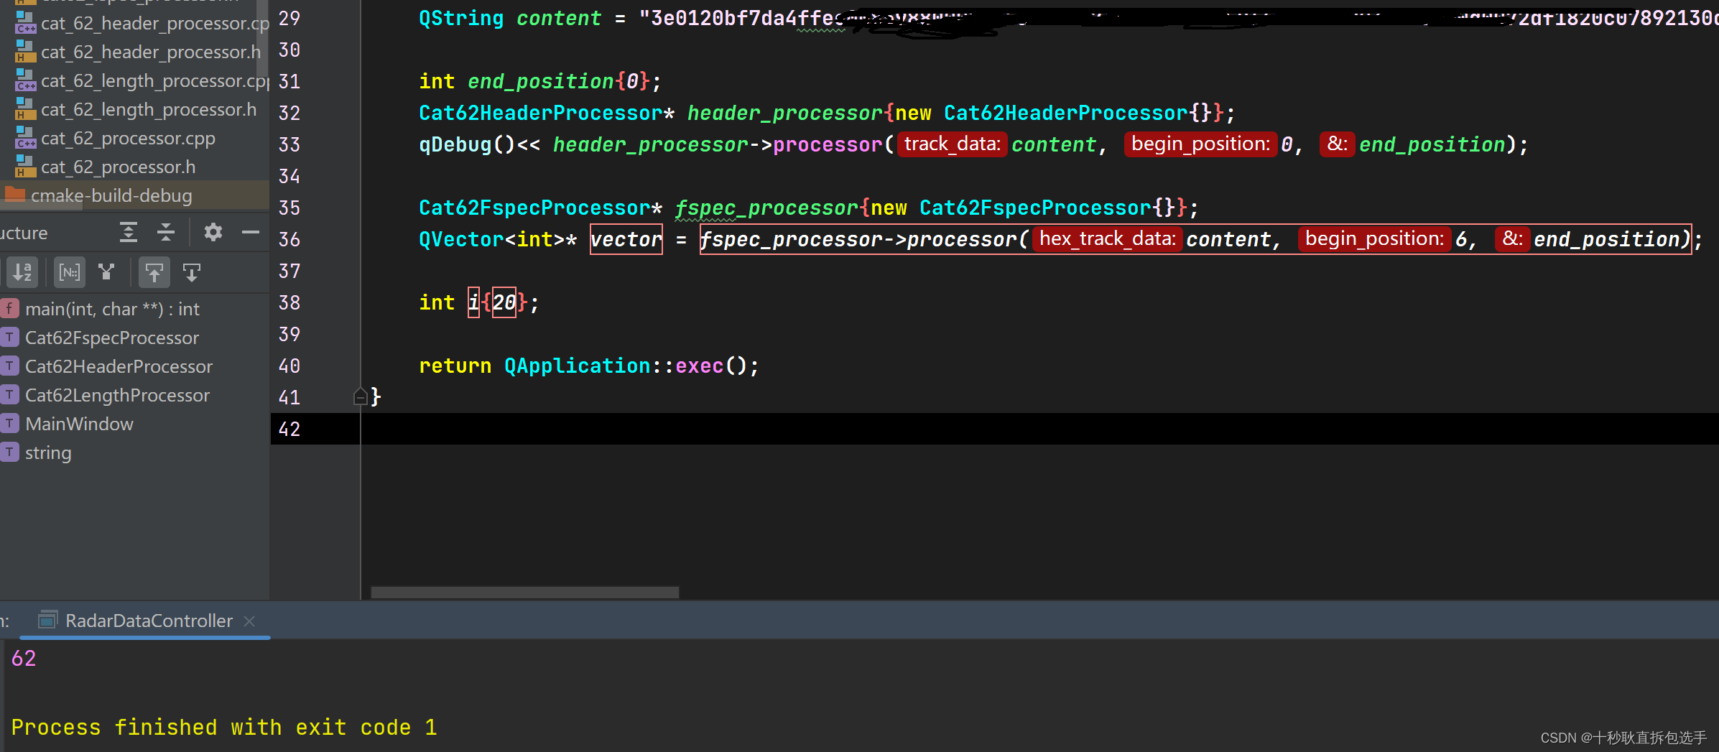
Task: Click header file icon of cat_62_processor.h
Action: tap(25, 166)
